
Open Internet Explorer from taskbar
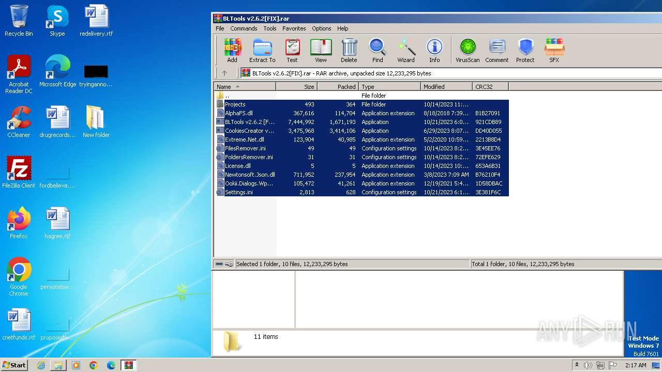(x=41, y=365)
